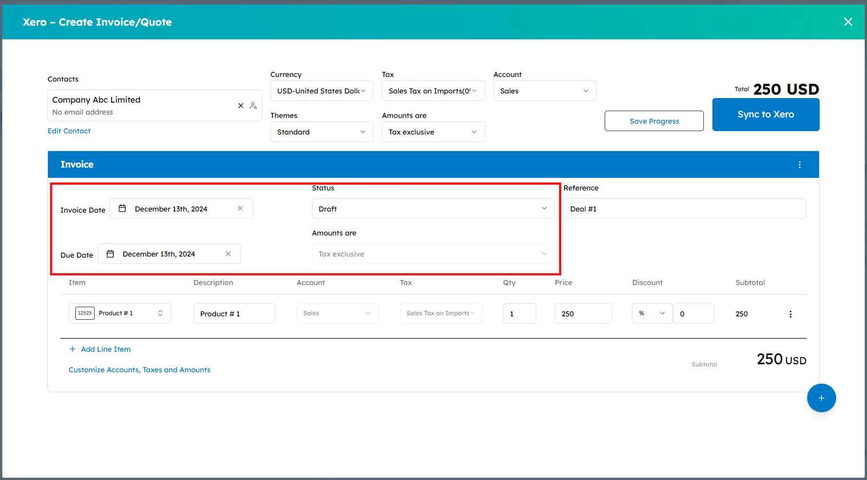Edit the Reference field containing Deal #1
The image size is (867, 480).
(x=684, y=208)
